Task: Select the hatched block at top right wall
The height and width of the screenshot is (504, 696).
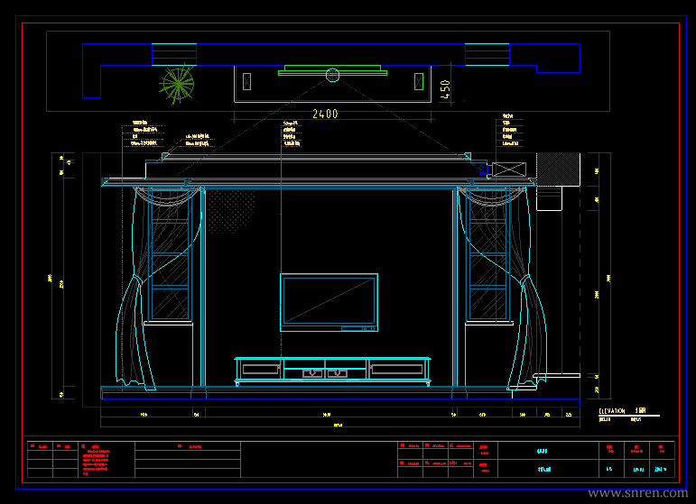Action: (558, 170)
